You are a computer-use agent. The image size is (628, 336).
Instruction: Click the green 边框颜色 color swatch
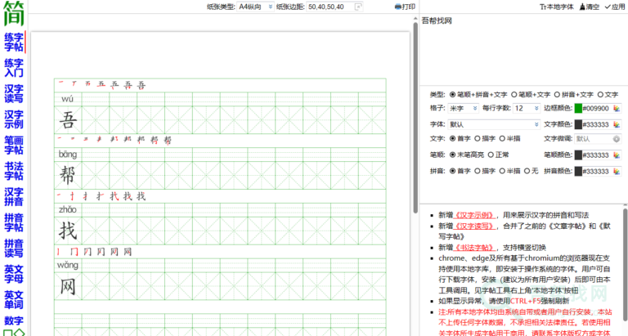pos(578,108)
